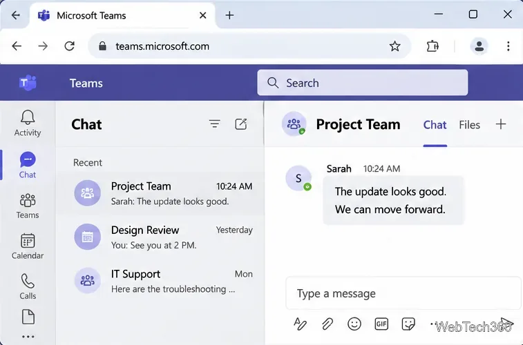Image resolution: width=523 pixels, height=345 pixels.
Task: Open the emoji picker
Action: [x=354, y=324]
